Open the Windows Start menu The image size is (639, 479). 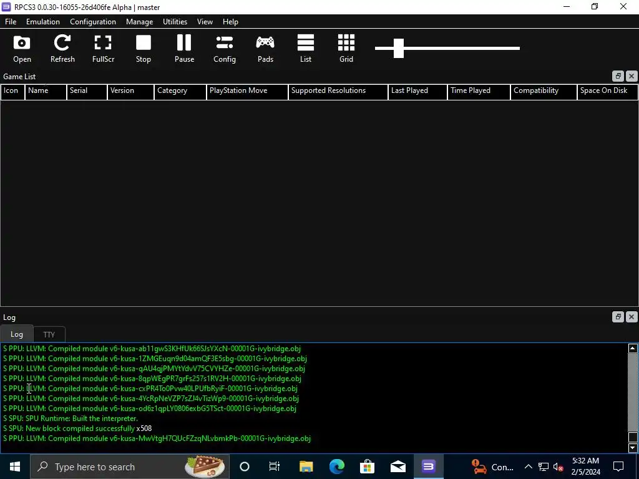(15, 467)
